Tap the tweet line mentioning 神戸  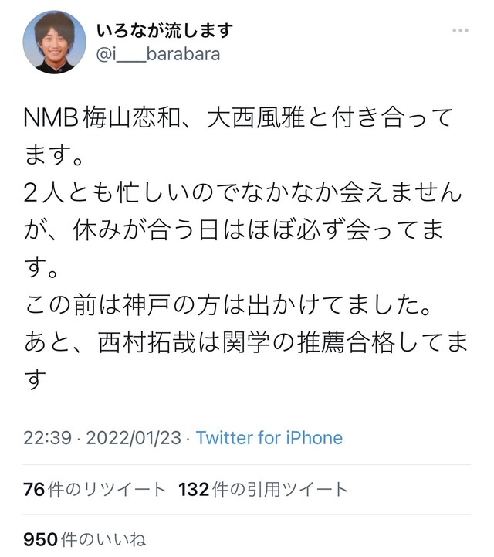click(x=228, y=305)
